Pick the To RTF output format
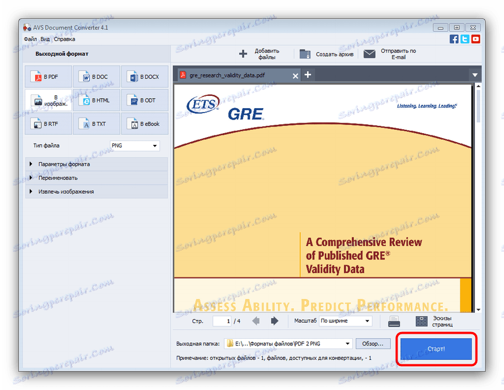Image resolution: width=504 pixels, height=390 pixels. [x=48, y=124]
